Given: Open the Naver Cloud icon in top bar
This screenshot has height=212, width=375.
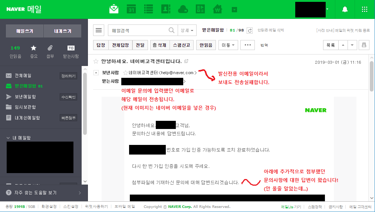Looking at the screenshot, I should coord(183,9).
